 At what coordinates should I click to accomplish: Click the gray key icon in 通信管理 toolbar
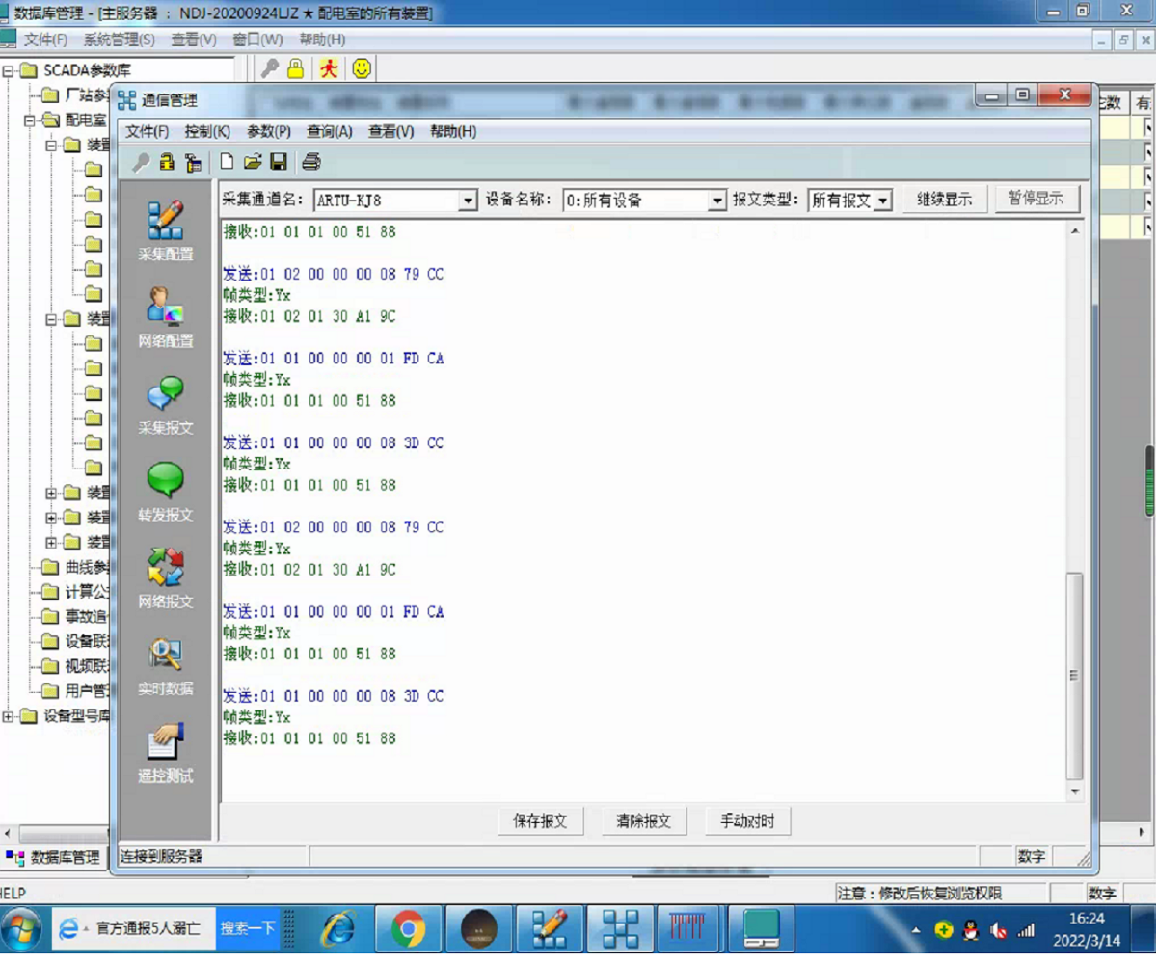coord(141,162)
